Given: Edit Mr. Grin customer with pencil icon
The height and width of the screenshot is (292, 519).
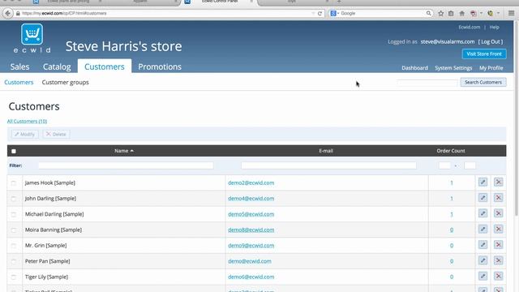Looking at the screenshot, I should (483, 245).
